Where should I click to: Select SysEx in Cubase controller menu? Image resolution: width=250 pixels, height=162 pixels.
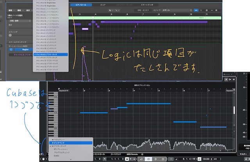click(x=71, y=156)
